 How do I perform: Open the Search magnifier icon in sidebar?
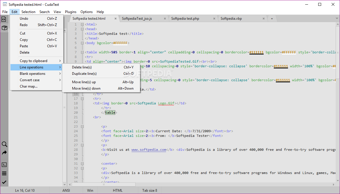click(x=4, y=144)
